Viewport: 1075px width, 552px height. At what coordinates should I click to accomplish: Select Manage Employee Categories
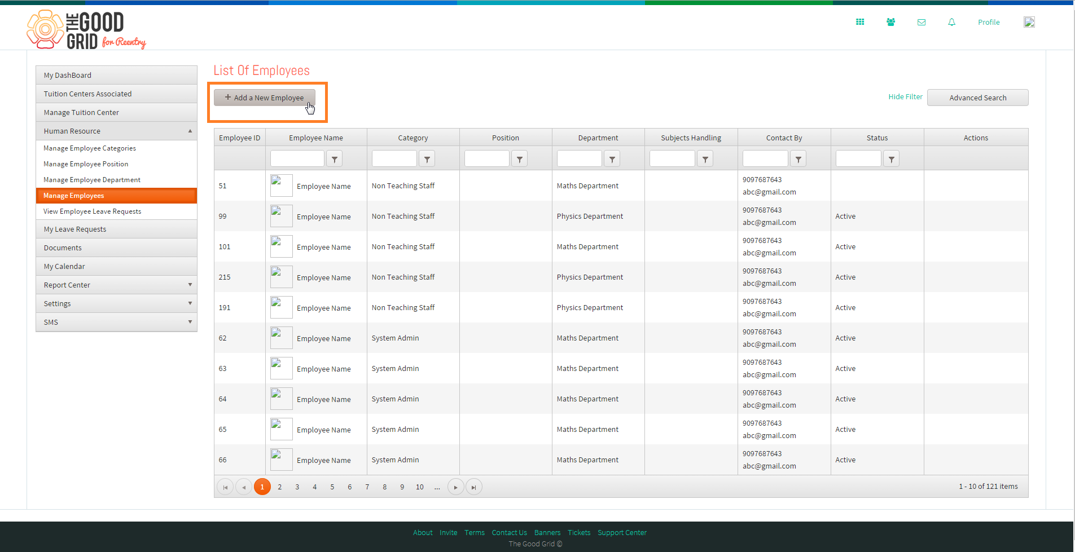pos(116,148)
